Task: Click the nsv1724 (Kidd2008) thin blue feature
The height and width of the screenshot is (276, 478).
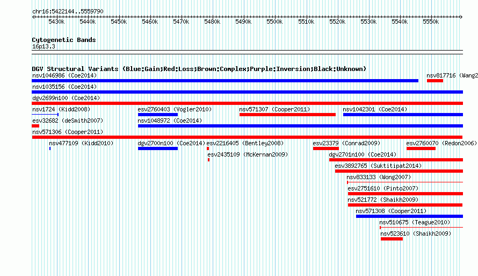Action: coord(45,115)
